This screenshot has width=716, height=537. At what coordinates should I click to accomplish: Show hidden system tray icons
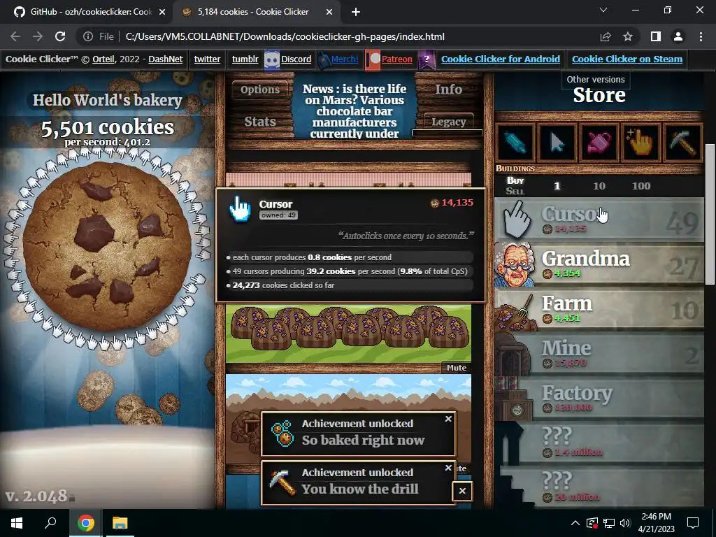coord(575,523)
